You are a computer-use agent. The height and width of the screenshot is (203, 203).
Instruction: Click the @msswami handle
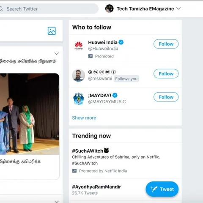pyautogui.click(x=100, y=79)
